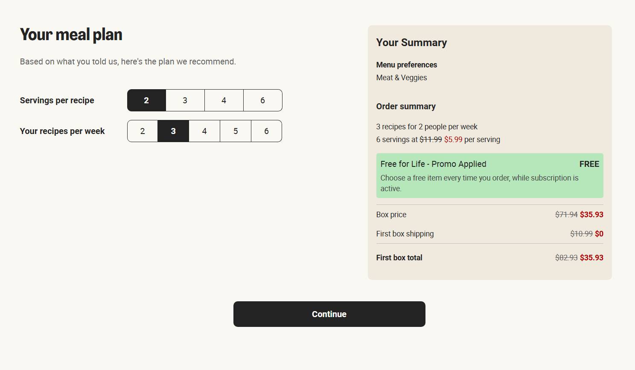The width and height of the screenshot is (635, 370).
Task: Click the Your meal plan heading
Action: point(71,35)
